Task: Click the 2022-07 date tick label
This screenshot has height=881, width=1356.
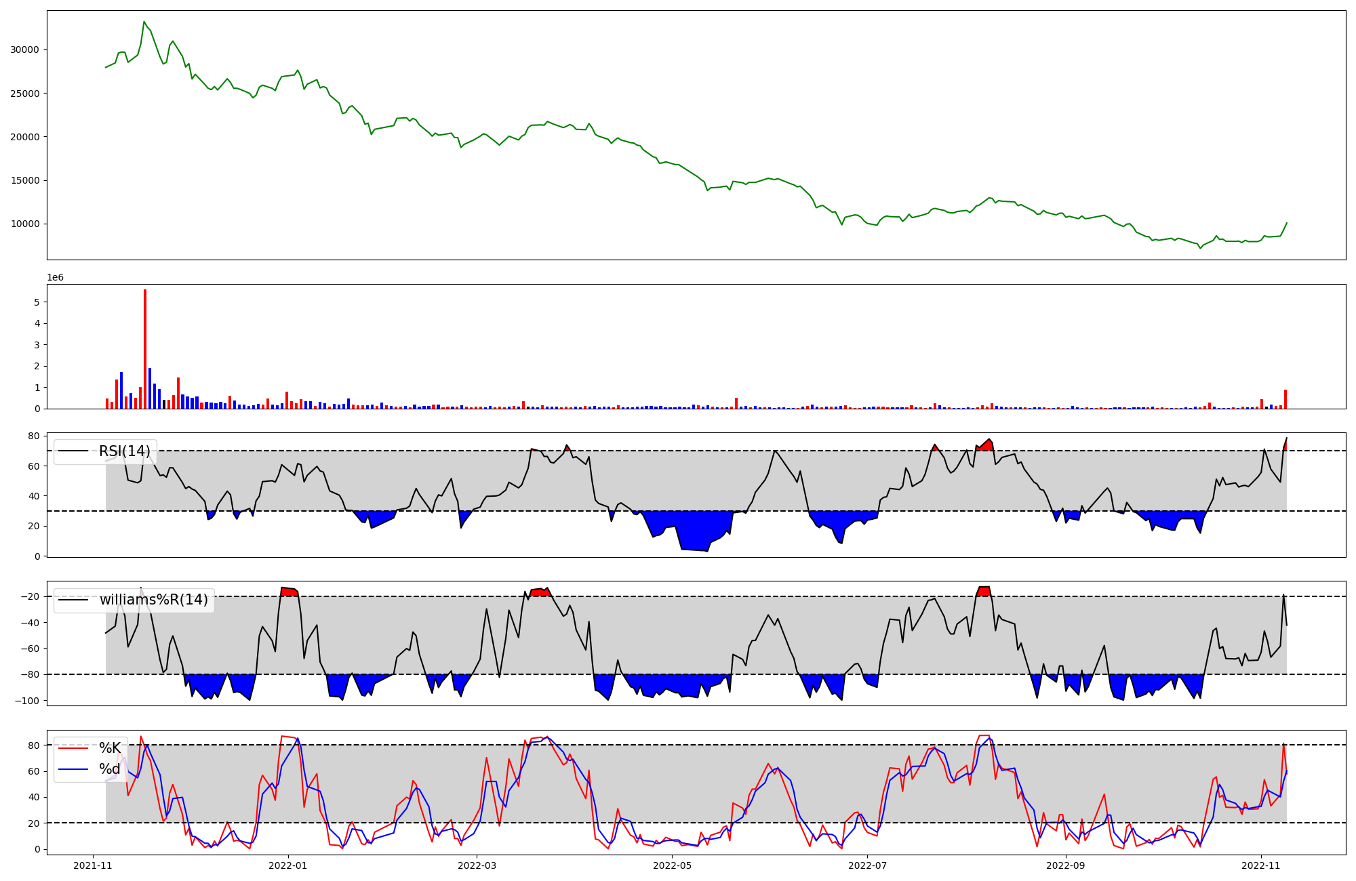Action: 867,865
